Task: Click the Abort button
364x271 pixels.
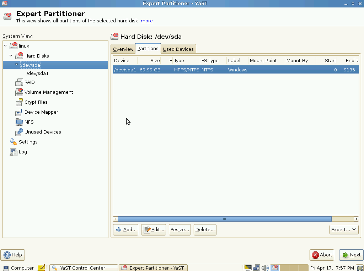Action: click(x=322, y=255)
